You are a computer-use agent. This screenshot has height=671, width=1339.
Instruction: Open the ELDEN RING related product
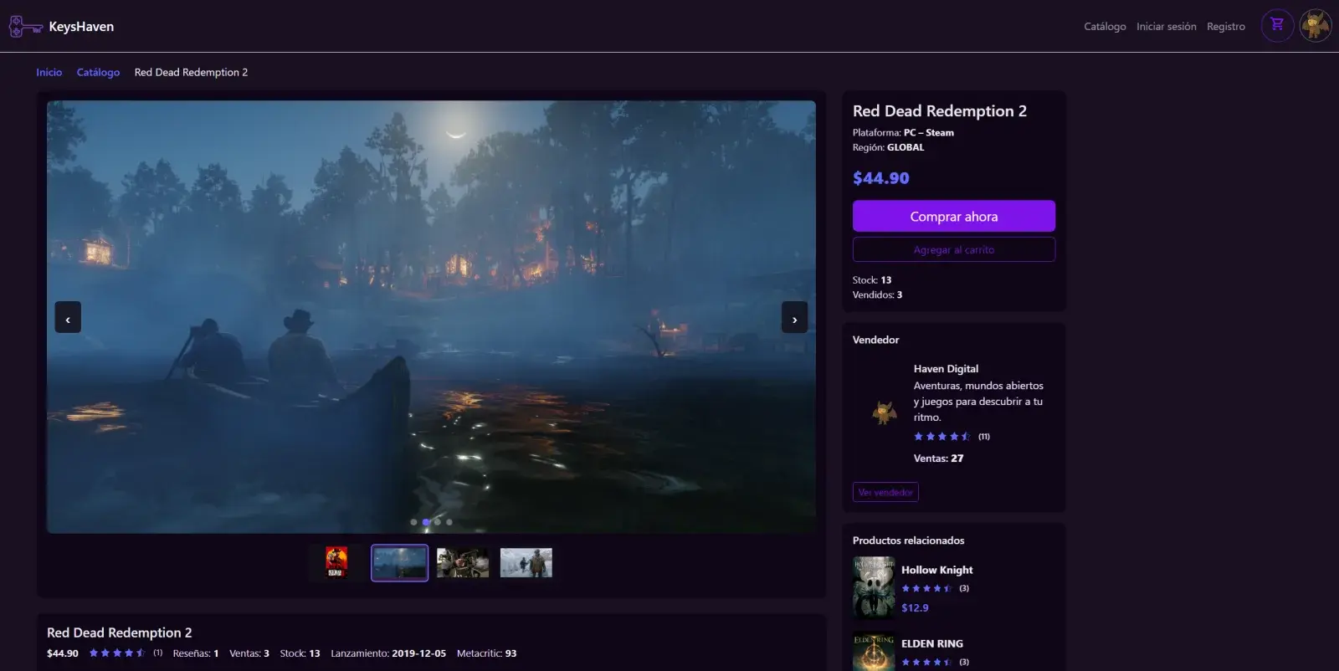(932, 644)
